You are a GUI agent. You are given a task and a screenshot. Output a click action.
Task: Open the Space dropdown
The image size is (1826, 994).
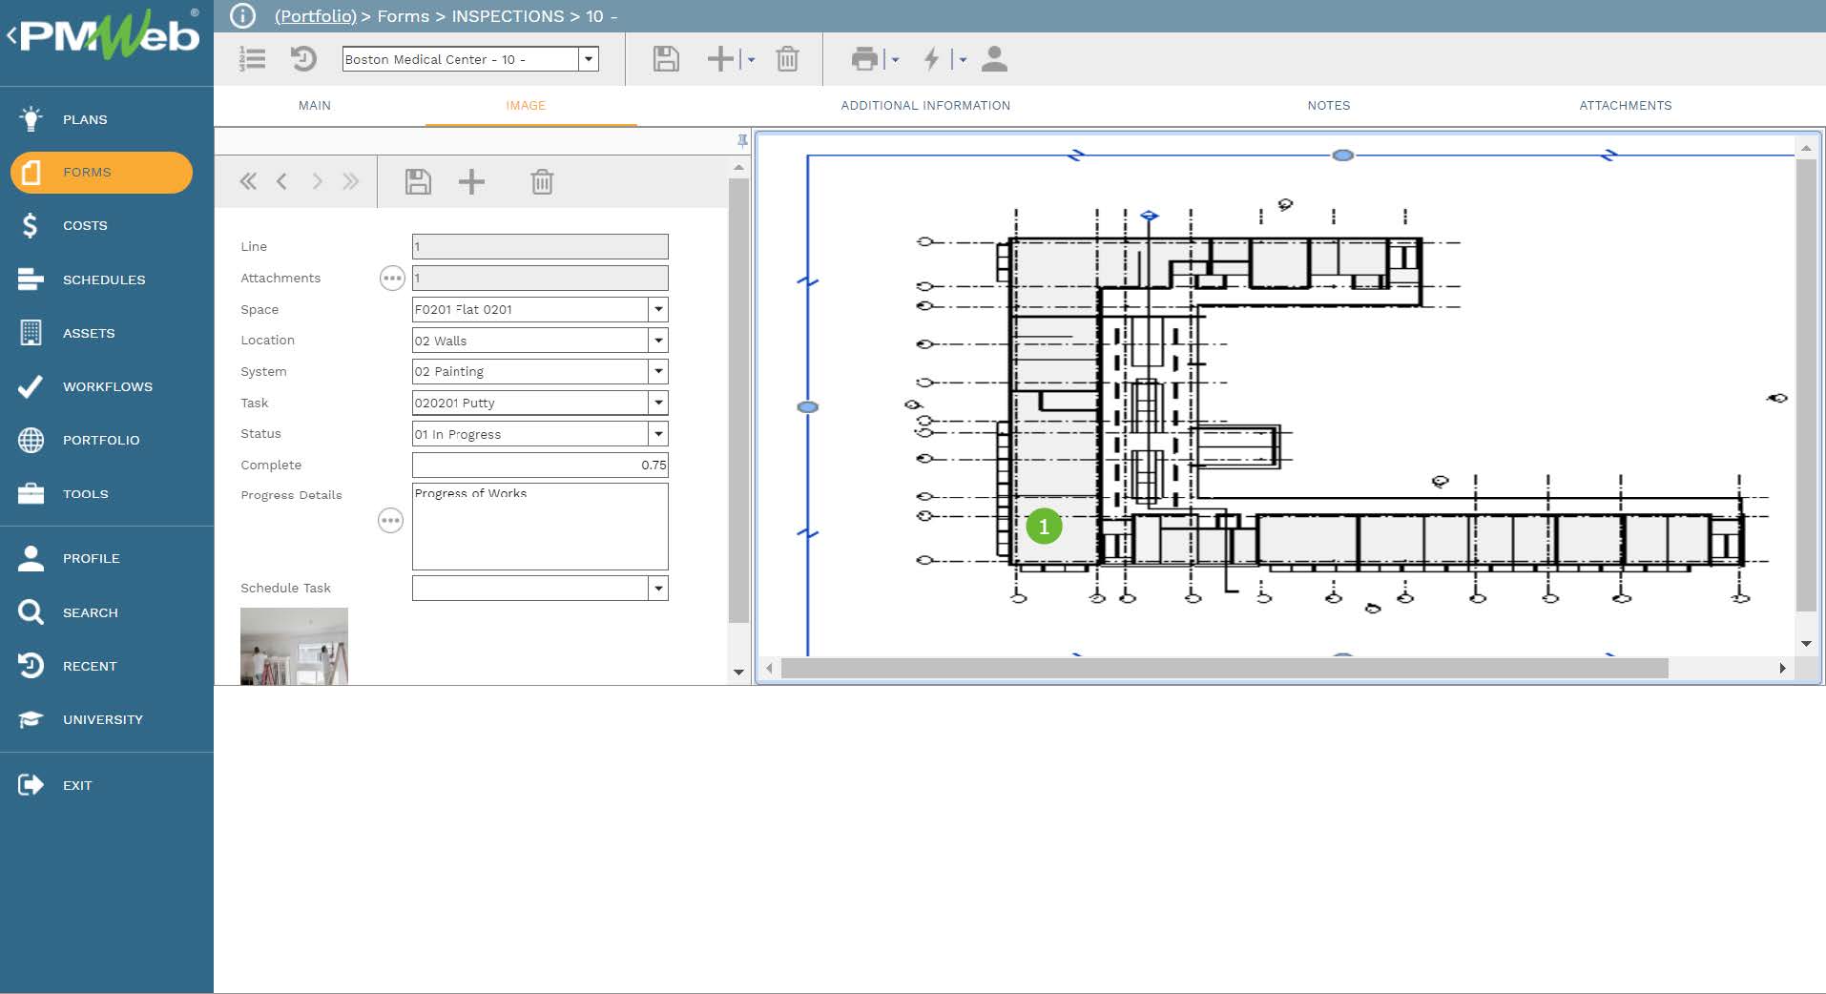pyautogui.click(x=658, y=309)
